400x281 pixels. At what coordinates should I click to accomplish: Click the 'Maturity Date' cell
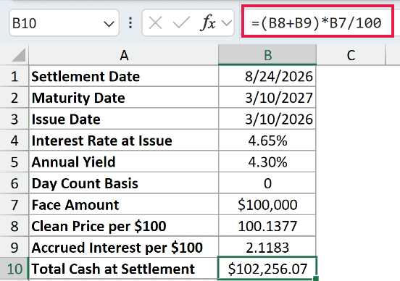[124, 98]
